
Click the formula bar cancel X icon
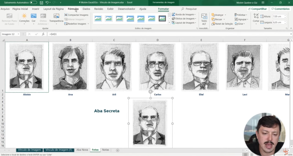(x=29, y=34)
